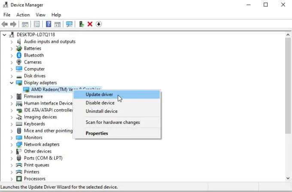Click the Forward arrow toolbar icon
The height and width of the screenshot is (192, 292).
click(13, 24)
